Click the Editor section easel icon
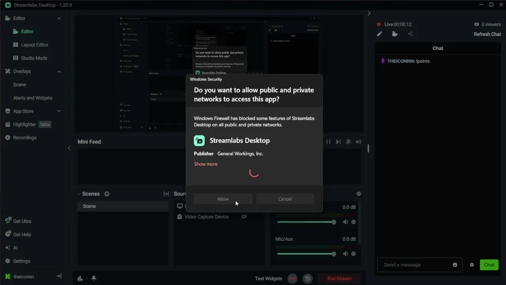This screenshot has width=506, height=285. tap(8, 18)
